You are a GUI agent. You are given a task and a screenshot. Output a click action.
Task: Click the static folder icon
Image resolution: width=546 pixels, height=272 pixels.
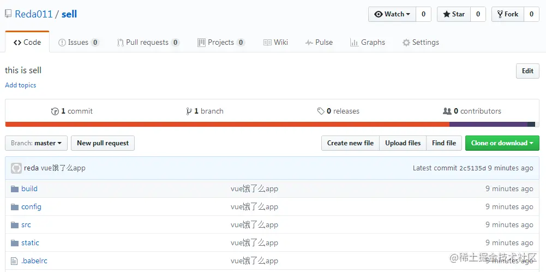(x=14, y=243)
